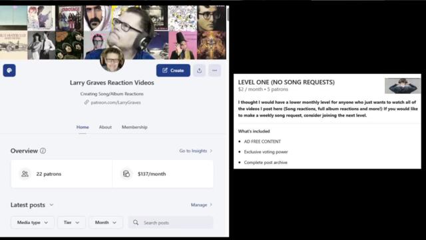Click the Search posts field
Viewport: 426px width, 240px height.
(x=170, y=223)
